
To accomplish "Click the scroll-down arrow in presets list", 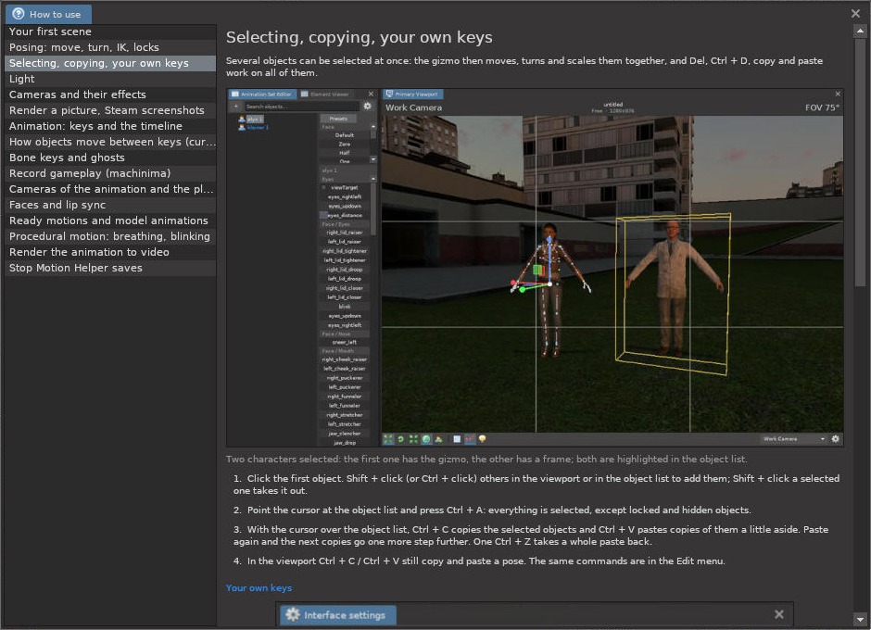I will pos(373,159).
